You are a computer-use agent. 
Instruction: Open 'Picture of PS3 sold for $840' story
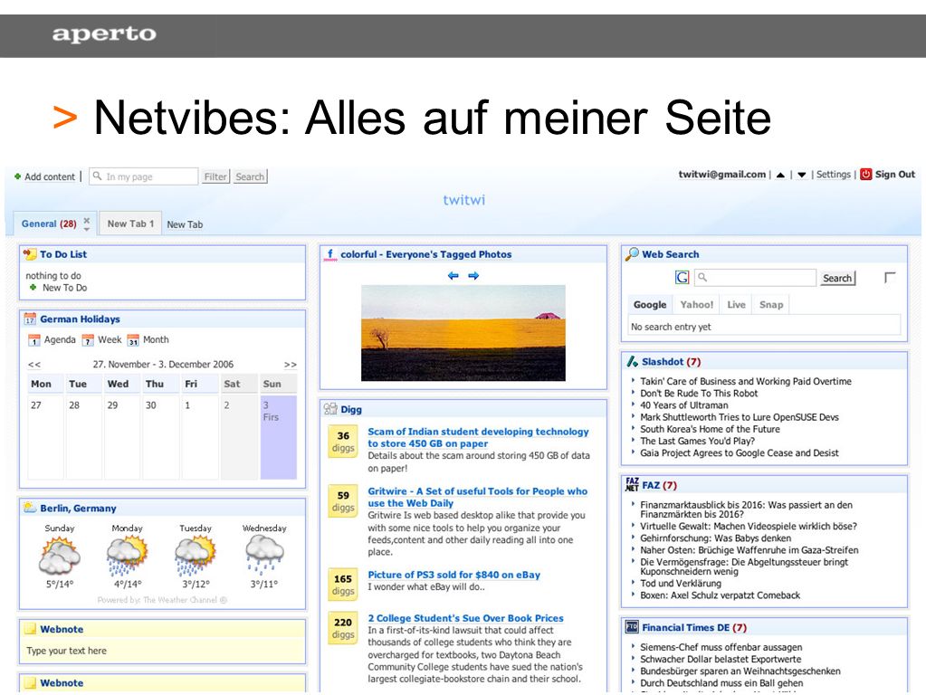click(x=453, y=575)
